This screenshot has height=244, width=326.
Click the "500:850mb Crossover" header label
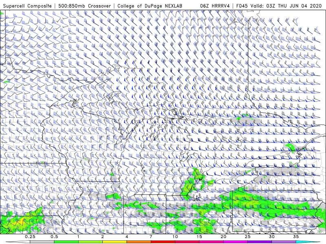85,6
